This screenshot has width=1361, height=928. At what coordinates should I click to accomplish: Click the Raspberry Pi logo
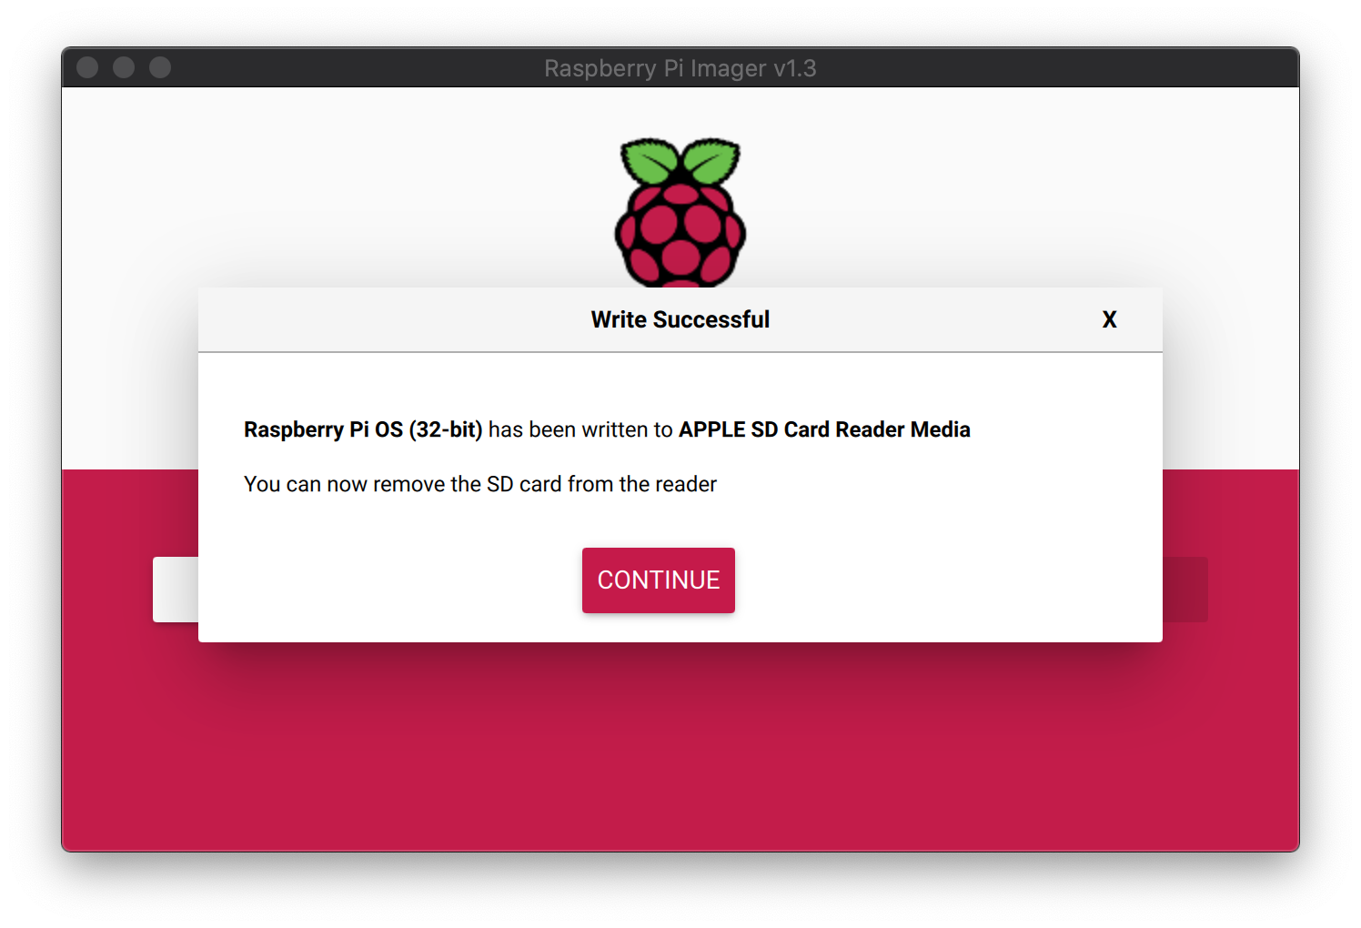coord(680,212)
